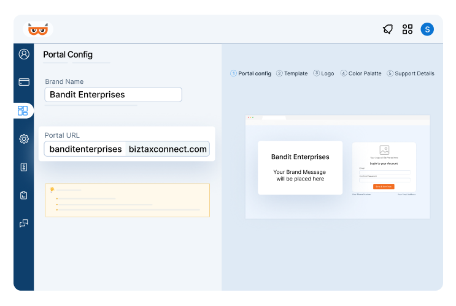Click the logo placeholder image in preview
Image resolution: width=456 pixels, height=306 pixels.
click(x=384, y=150)
